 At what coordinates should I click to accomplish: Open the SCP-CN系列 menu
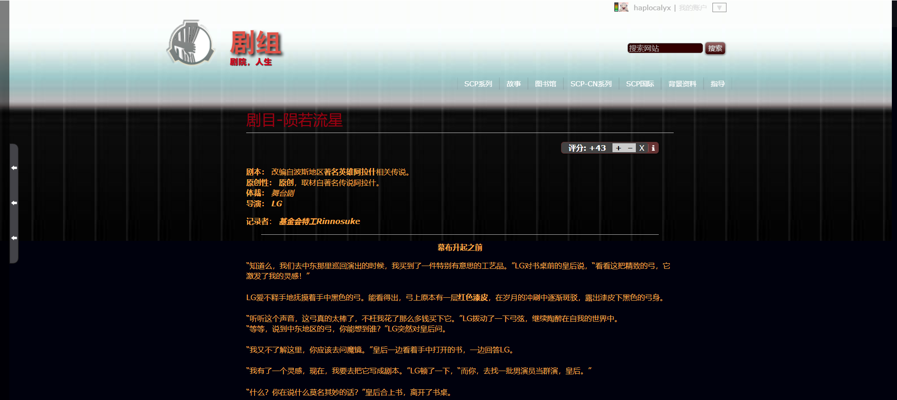[x=591, y=84]
